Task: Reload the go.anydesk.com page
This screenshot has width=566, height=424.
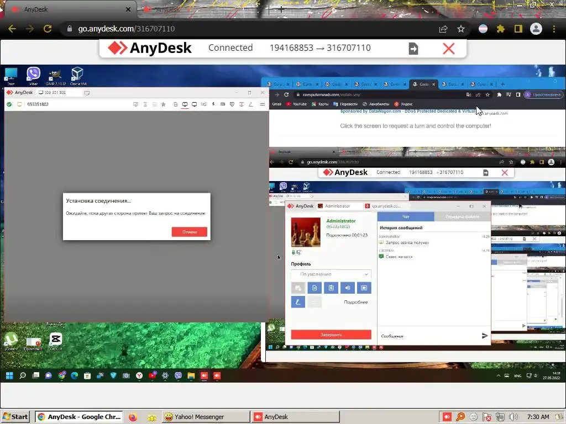Action: pos(48,29)
